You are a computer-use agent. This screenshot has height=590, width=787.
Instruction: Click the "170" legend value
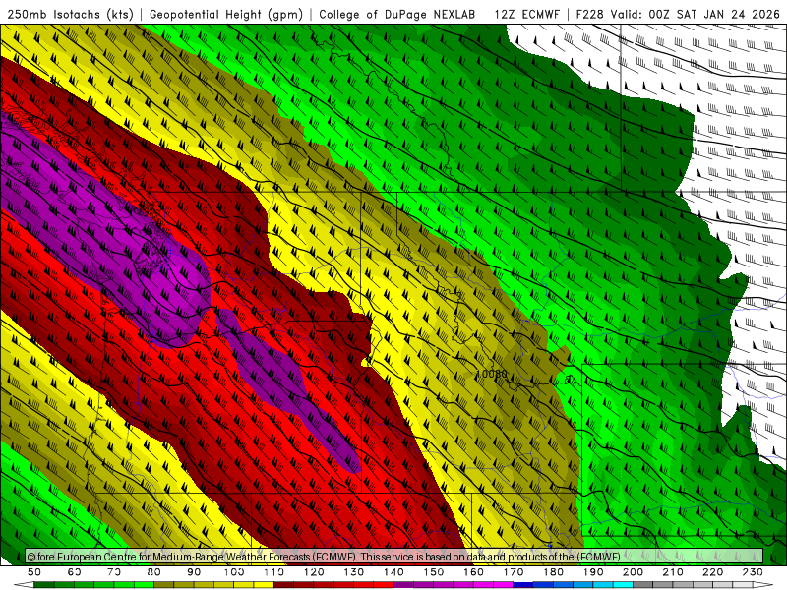coord(514,572)
